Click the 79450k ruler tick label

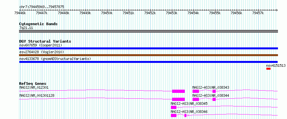(107, 13)
